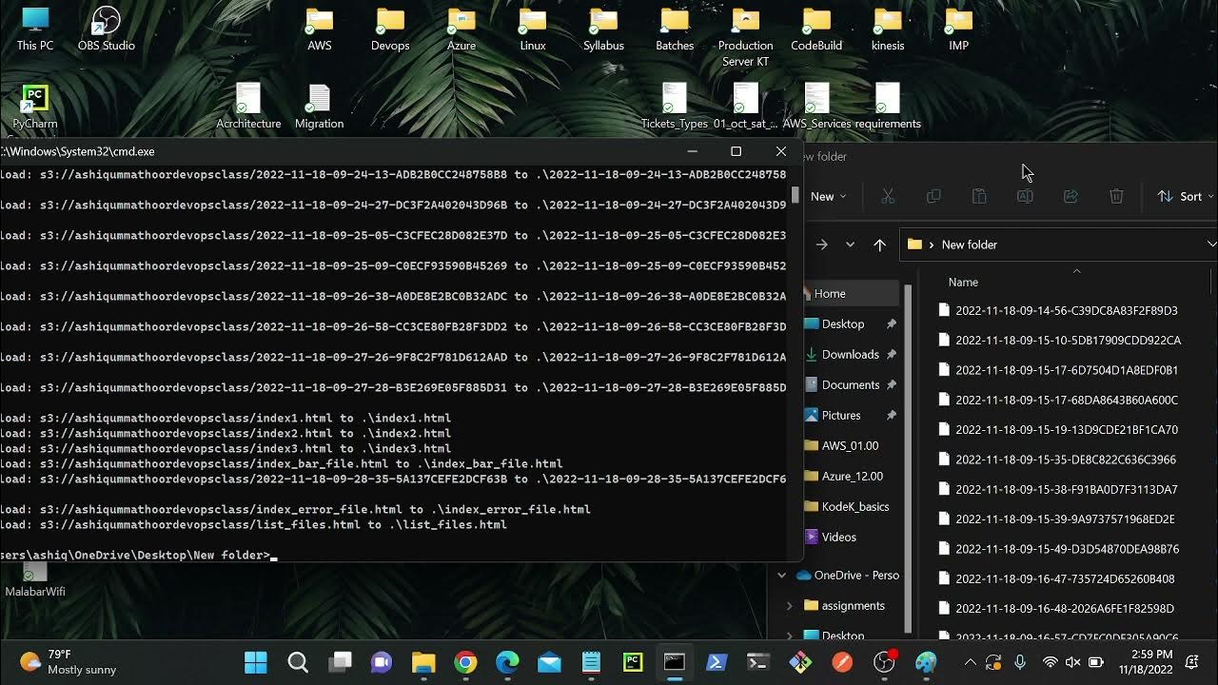Open the address bar history dropdown
Screen dimensions: 1218x685
[x=1210, y=245]
